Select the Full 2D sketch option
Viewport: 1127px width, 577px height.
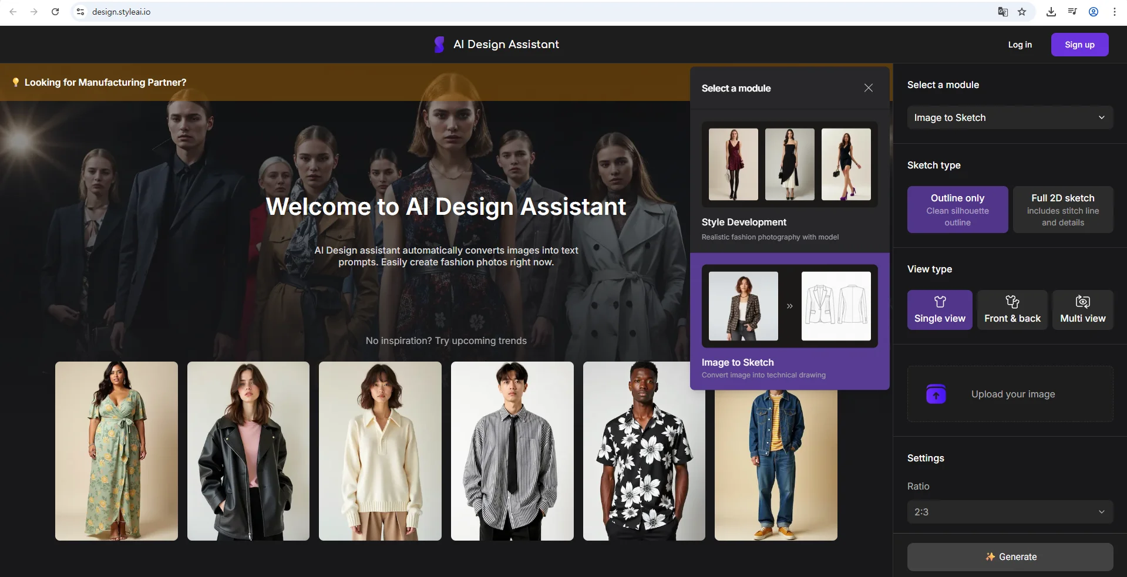coord(1062,210)
